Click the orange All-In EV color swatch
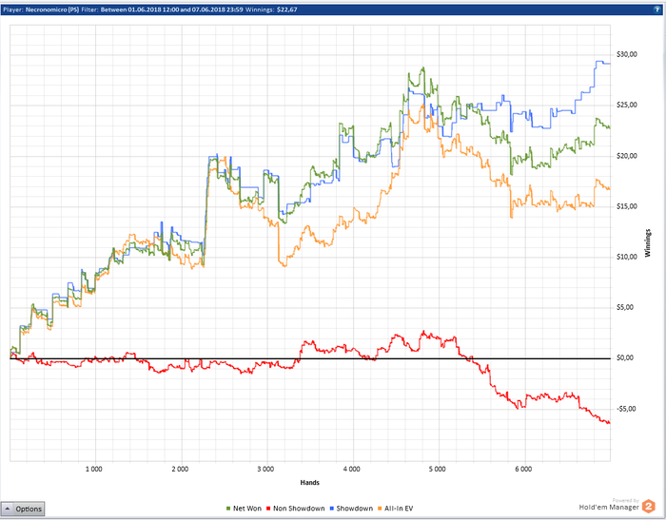Screen dimensions: 666x520 tap(380, 508)
